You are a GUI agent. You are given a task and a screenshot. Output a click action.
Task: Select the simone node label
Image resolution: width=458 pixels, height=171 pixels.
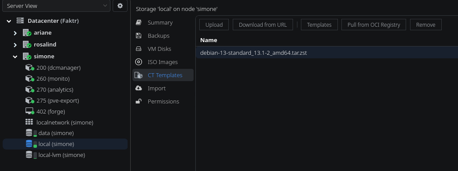(44, 56)
